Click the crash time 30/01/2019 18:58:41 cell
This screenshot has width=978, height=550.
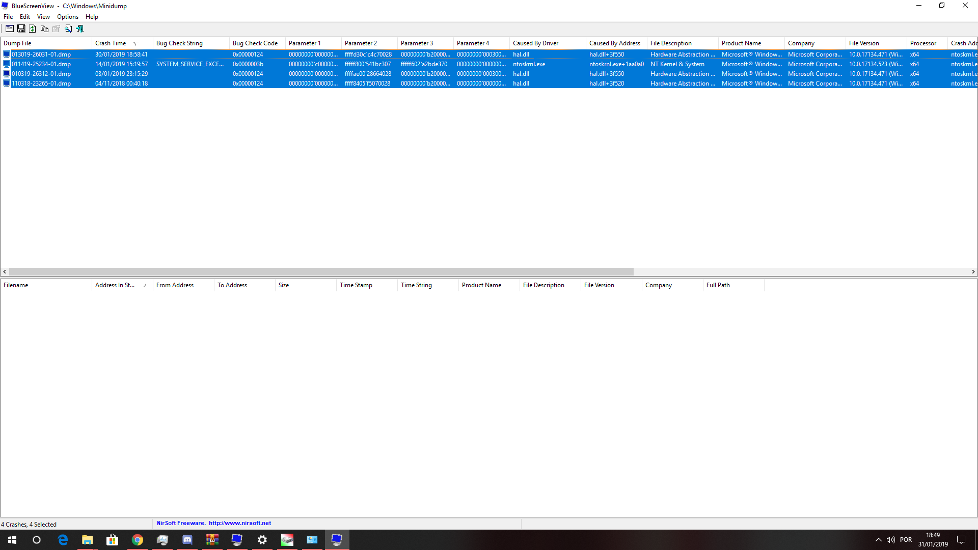[x=121, y=54]
